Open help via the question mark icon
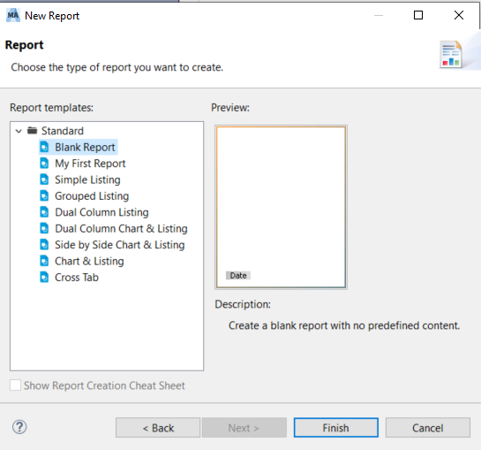The width and height of the screenshot is (481, 450). tap(19, 427)
